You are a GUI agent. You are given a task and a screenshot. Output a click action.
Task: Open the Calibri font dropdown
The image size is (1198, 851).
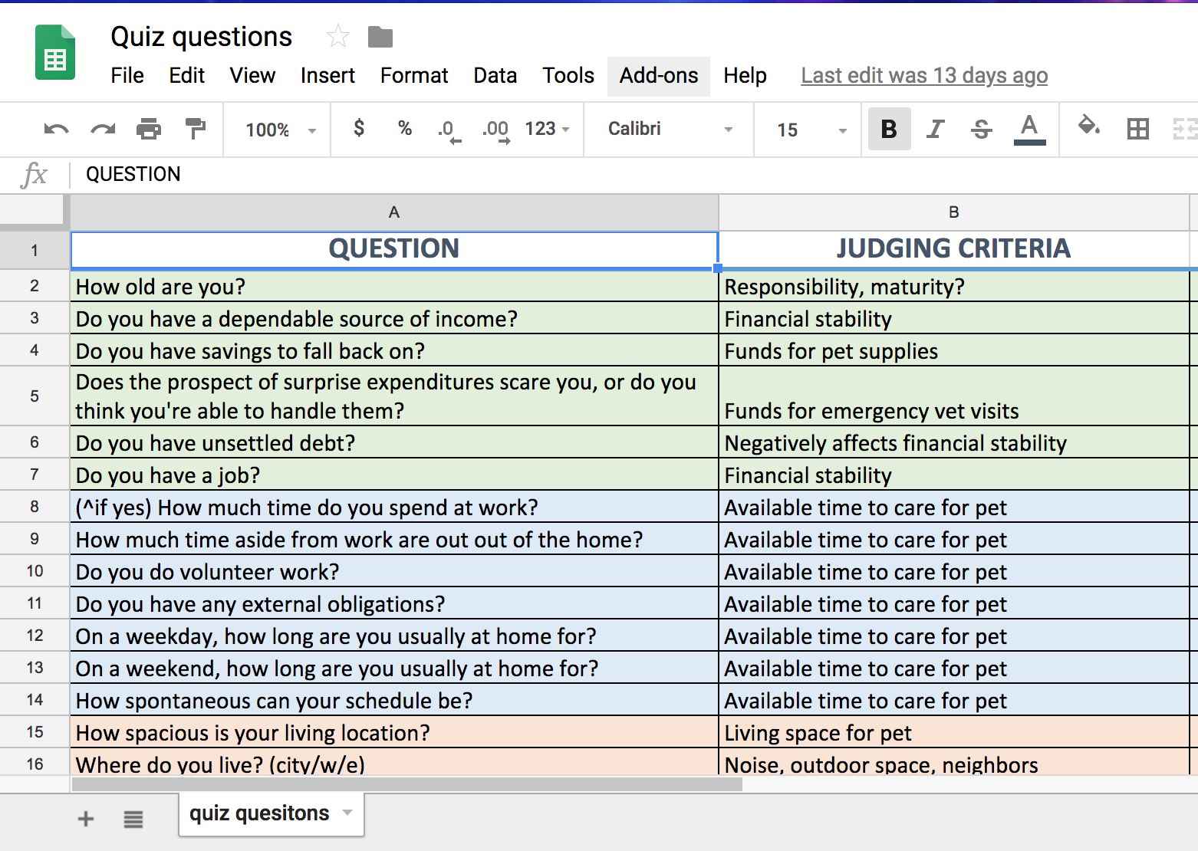click(670, 129)
